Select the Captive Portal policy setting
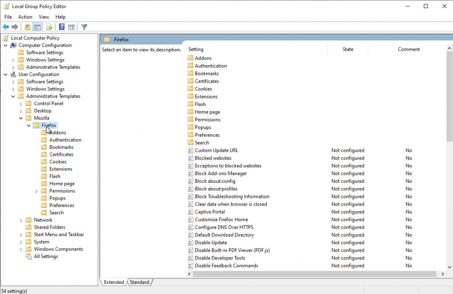This screenshot has height=294, width=453. [x=210, y=211]
